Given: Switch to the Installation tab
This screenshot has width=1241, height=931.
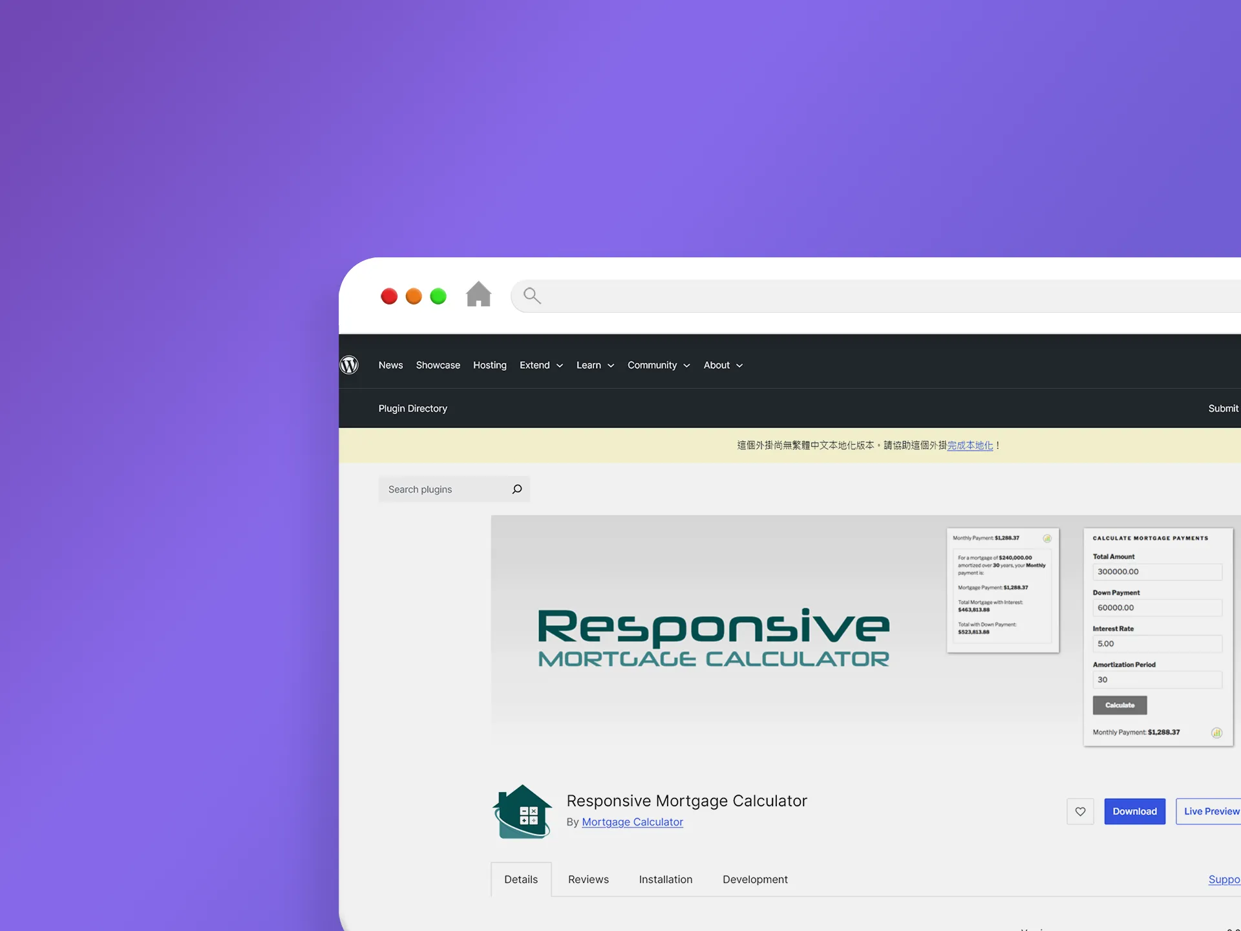Looking at the screenshot, I should tap(666, 879).
